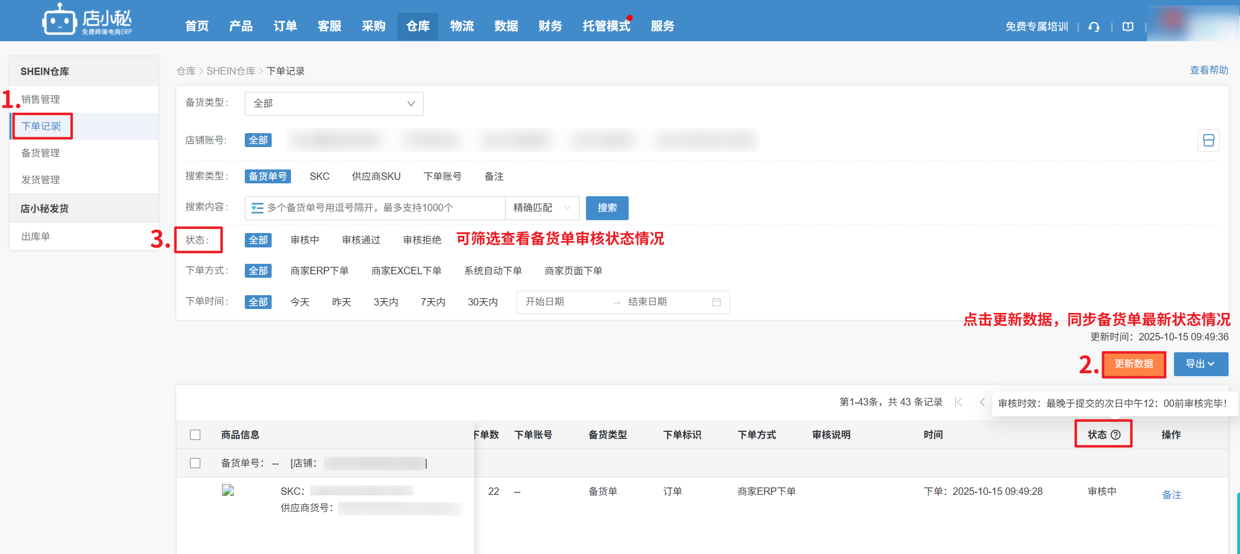Expand the 备货类型 dropdown

(x=334, y=103)
